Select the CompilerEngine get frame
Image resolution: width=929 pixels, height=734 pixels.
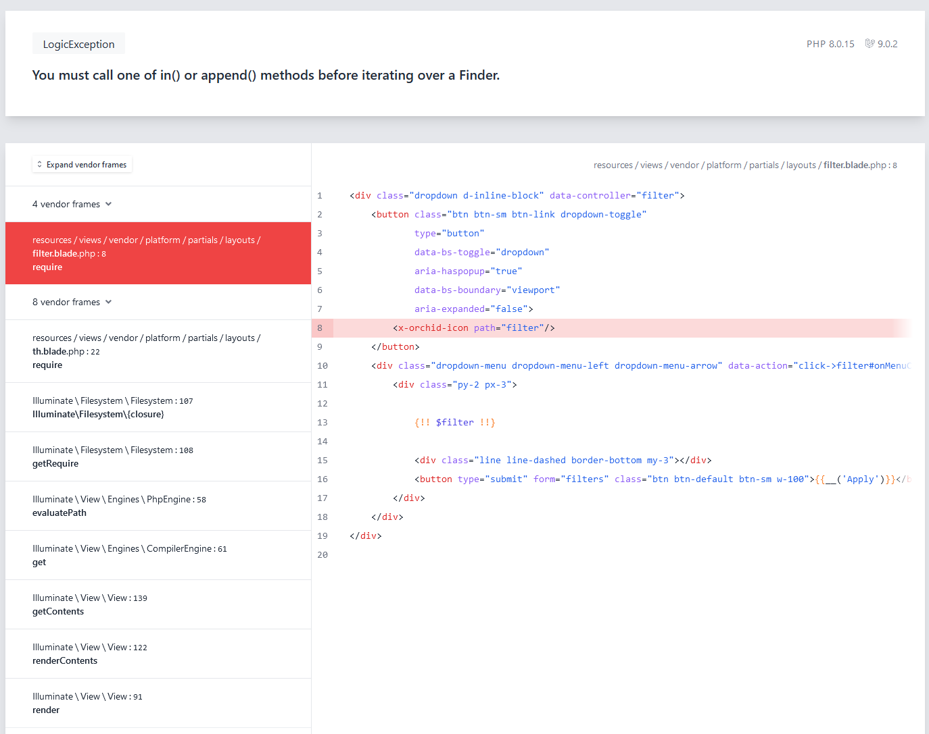click(x=158, y=555)
